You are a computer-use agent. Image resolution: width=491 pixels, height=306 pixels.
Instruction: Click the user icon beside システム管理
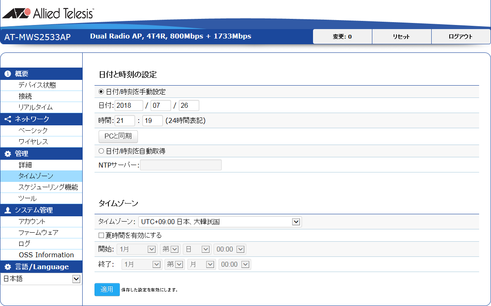coord(7,211)
